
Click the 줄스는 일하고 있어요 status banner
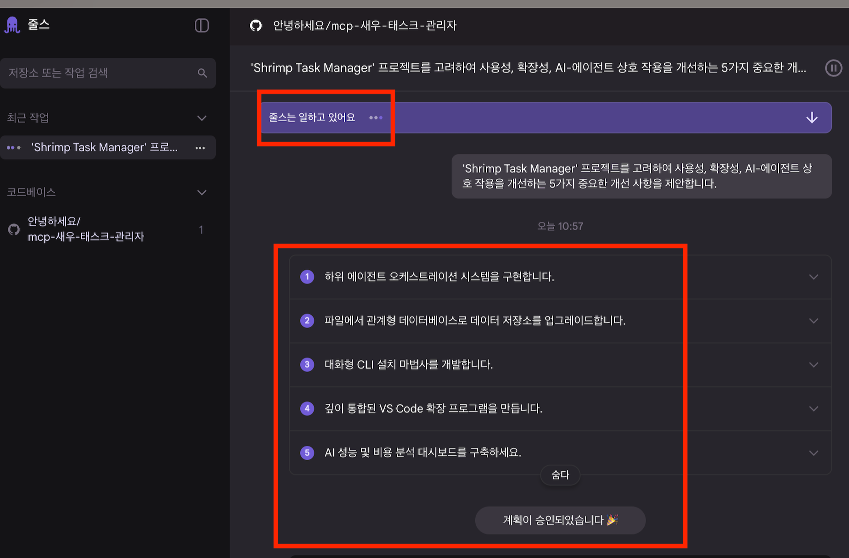pyautogui.click(x=546, y=117)
